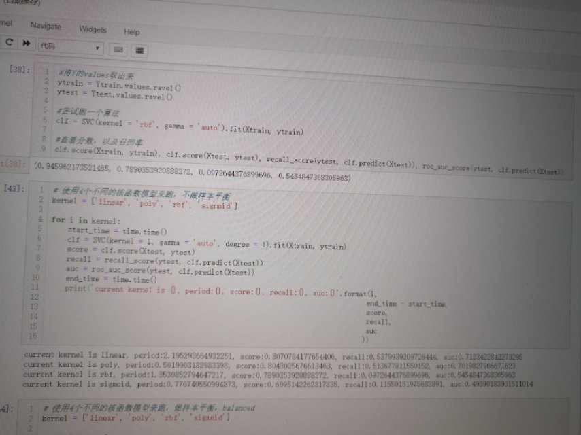Open the Widgets menu

pyautogui.click(x=93, y=29)
